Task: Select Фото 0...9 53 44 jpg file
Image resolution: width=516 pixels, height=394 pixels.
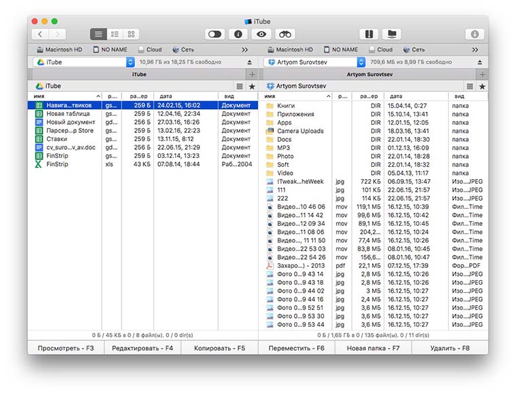Action: 373,325
